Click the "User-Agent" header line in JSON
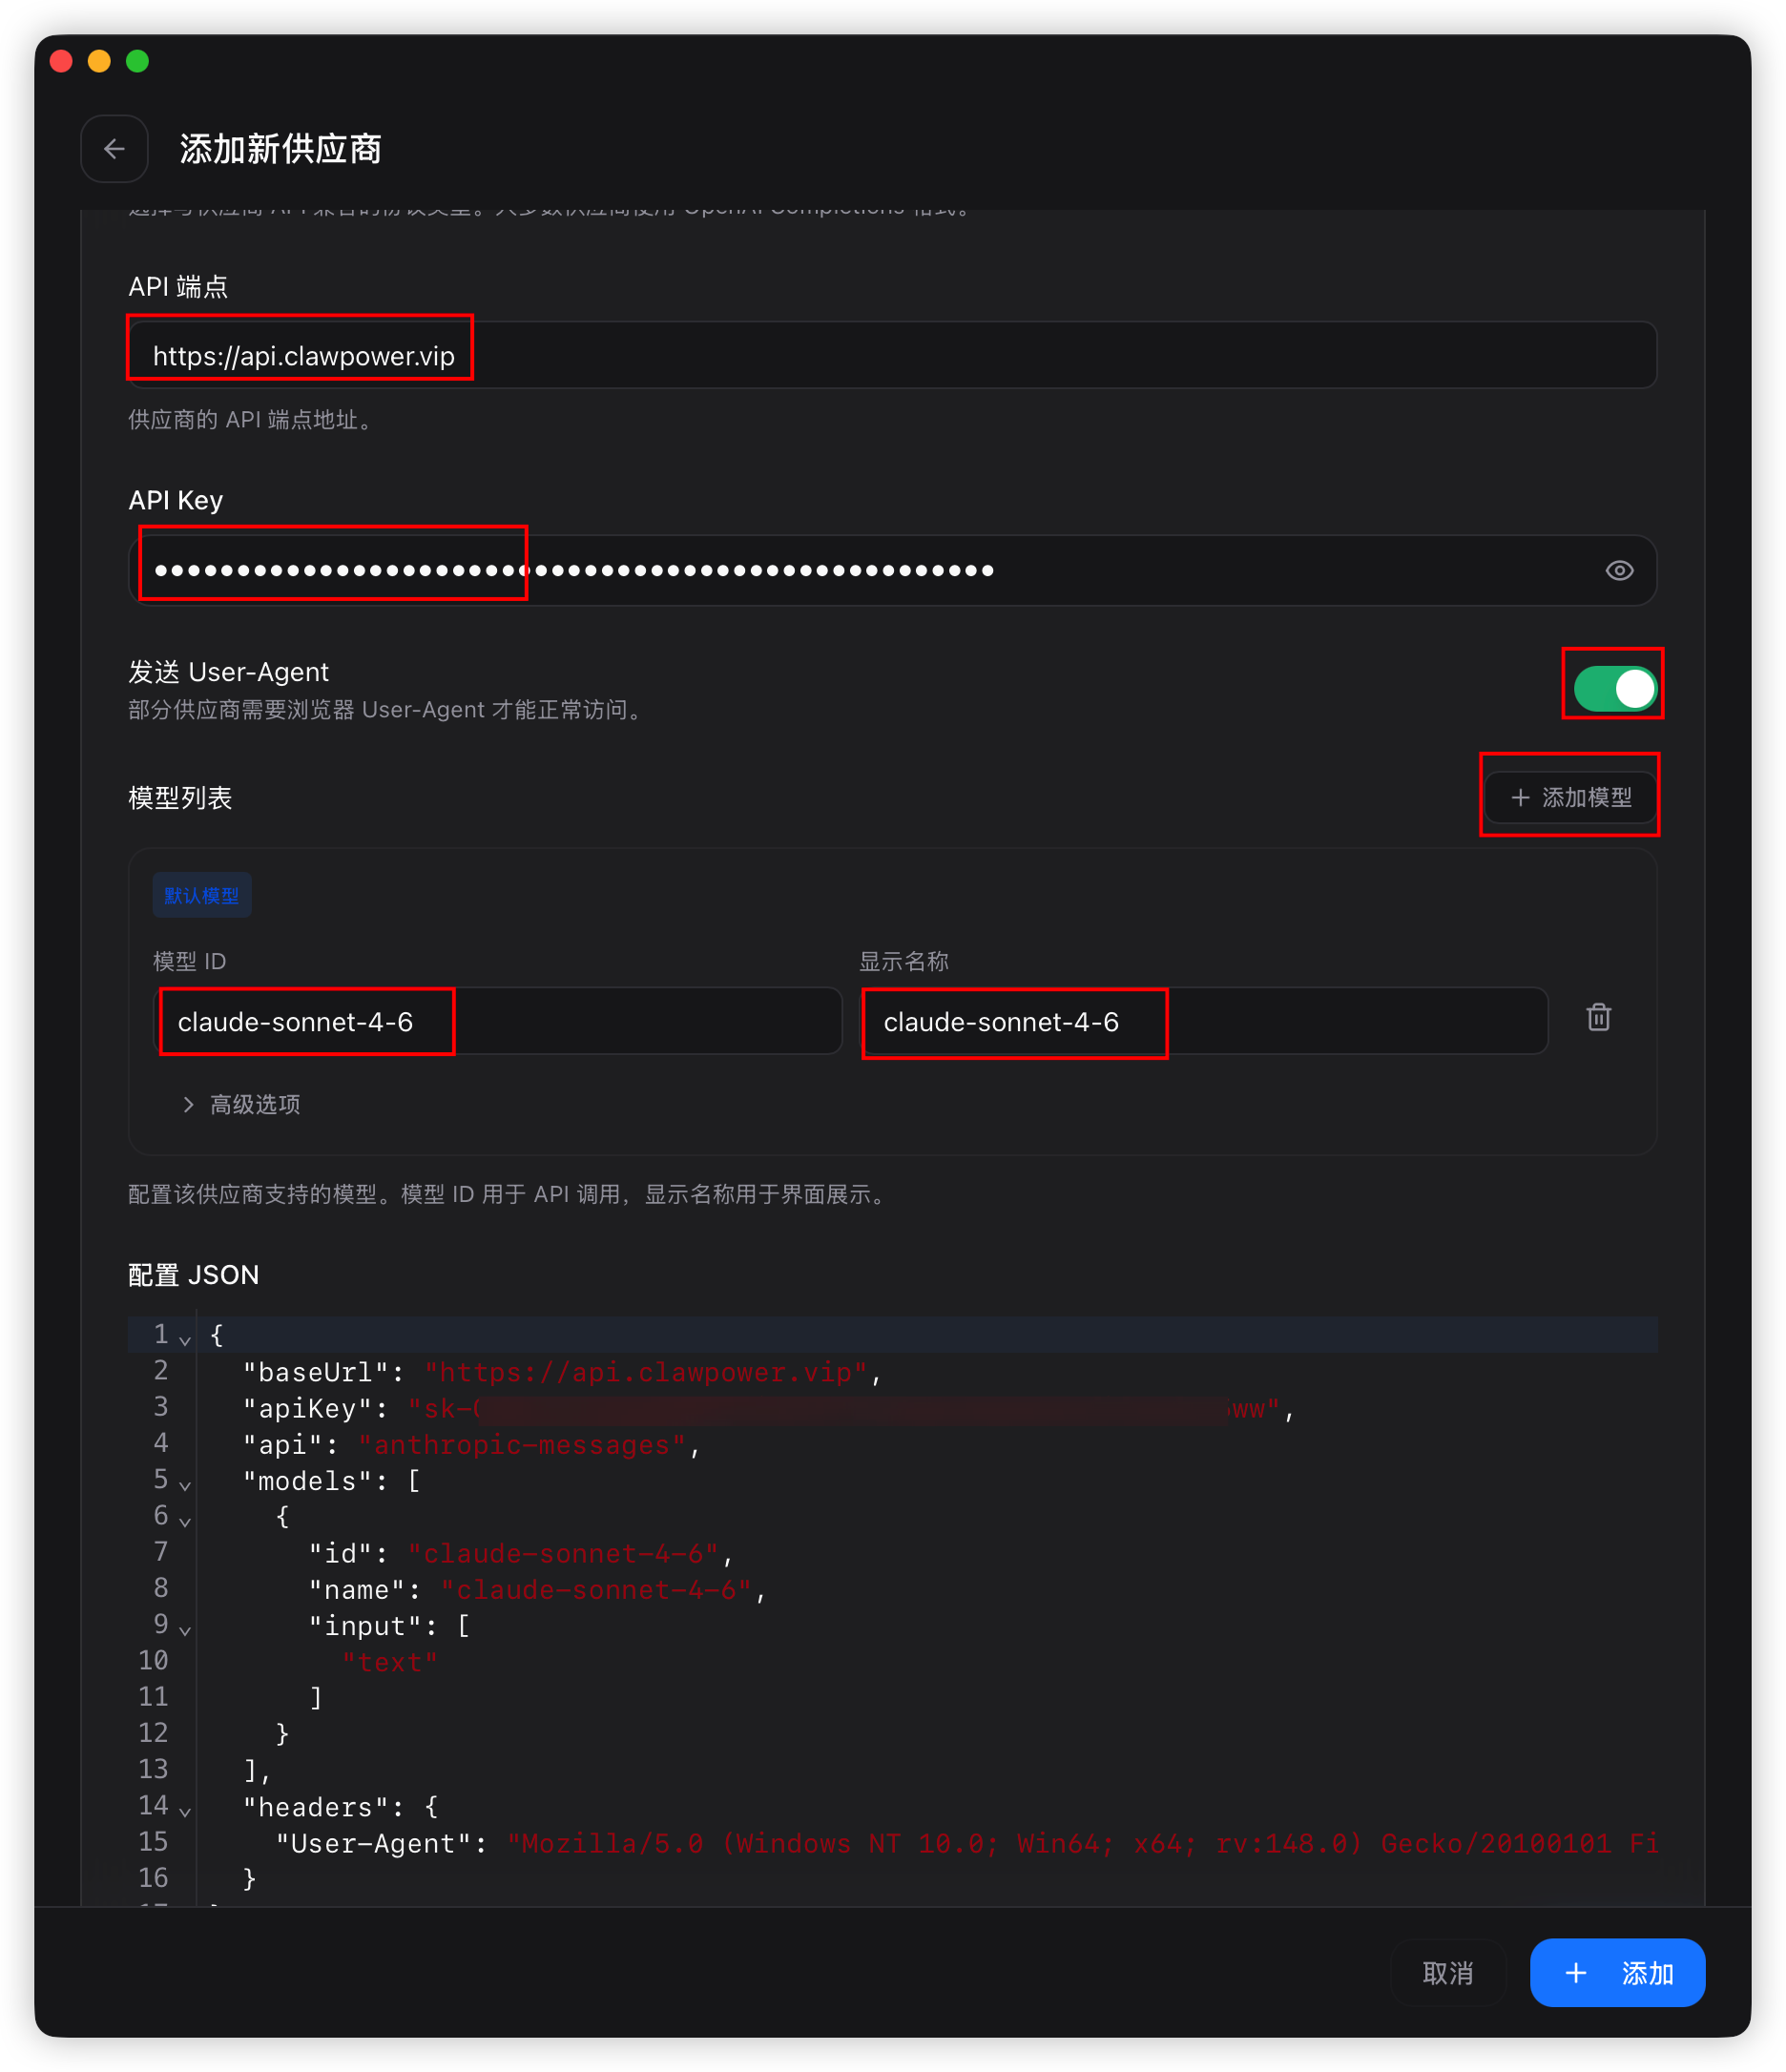 tap(967, 1843)
